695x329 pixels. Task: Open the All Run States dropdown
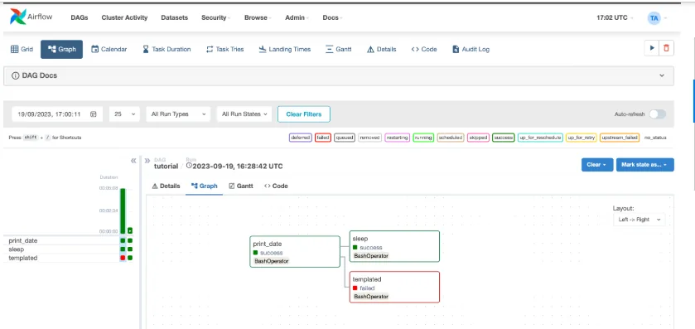(x=244, y=114)
